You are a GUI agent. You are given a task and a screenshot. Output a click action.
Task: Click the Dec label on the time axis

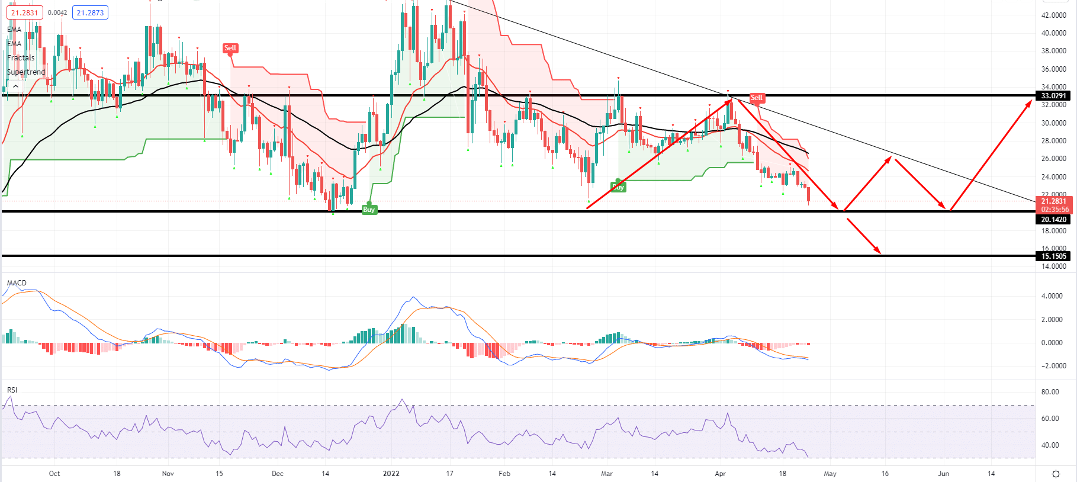(x=278, y=474)
